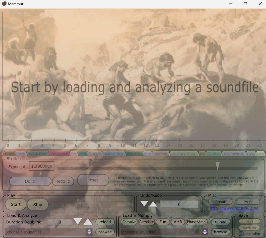
Task: Switch to the Stereo tab
Action: click(x=251, y=154)
